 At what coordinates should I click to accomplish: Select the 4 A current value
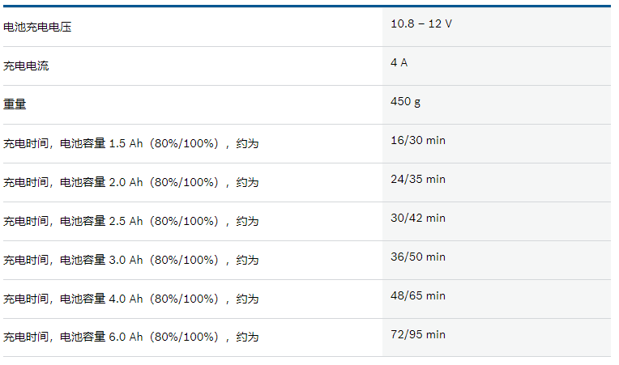click(x=399, y=62)
